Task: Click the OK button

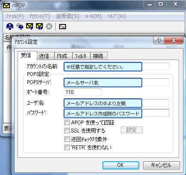Action: click(x=121, y=165)
